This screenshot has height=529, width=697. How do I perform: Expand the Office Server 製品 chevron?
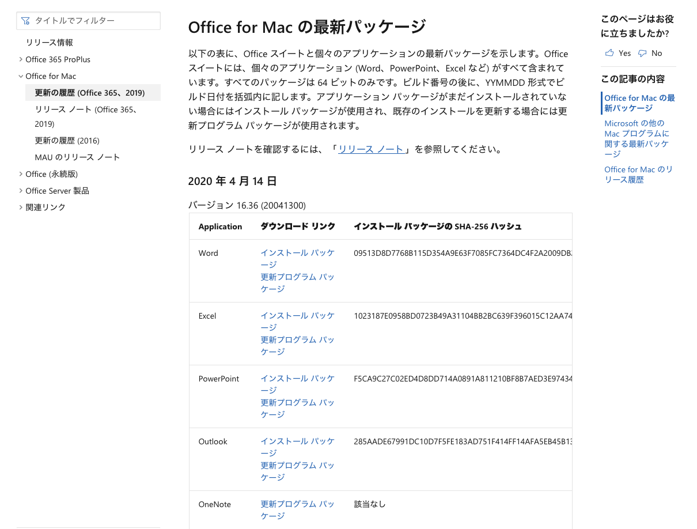point(21,191)
